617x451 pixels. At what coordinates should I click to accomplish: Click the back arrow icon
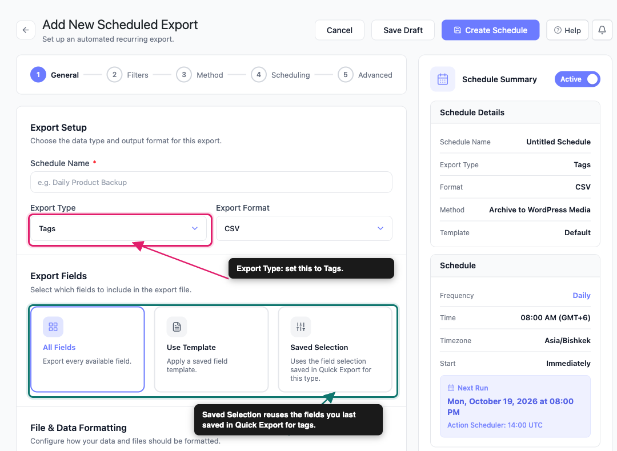click(x=26, y=30)
